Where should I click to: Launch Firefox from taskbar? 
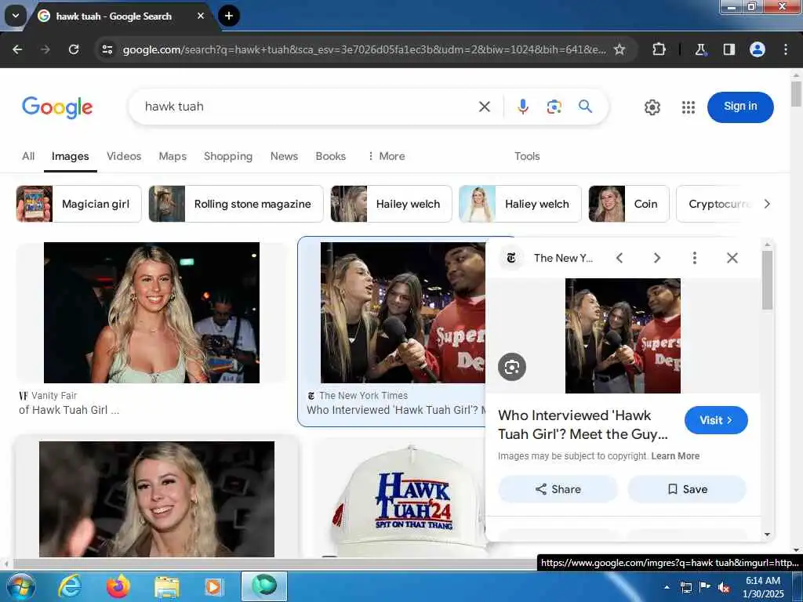(x=118, y=586)
